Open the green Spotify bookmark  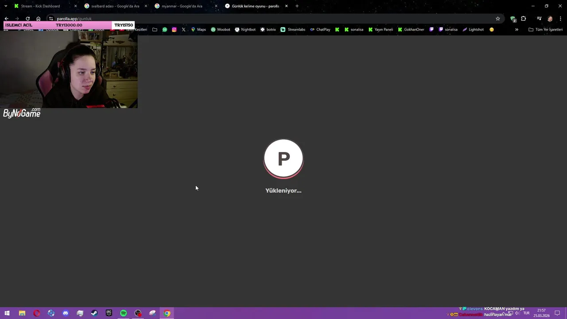(x=165, y=30)
